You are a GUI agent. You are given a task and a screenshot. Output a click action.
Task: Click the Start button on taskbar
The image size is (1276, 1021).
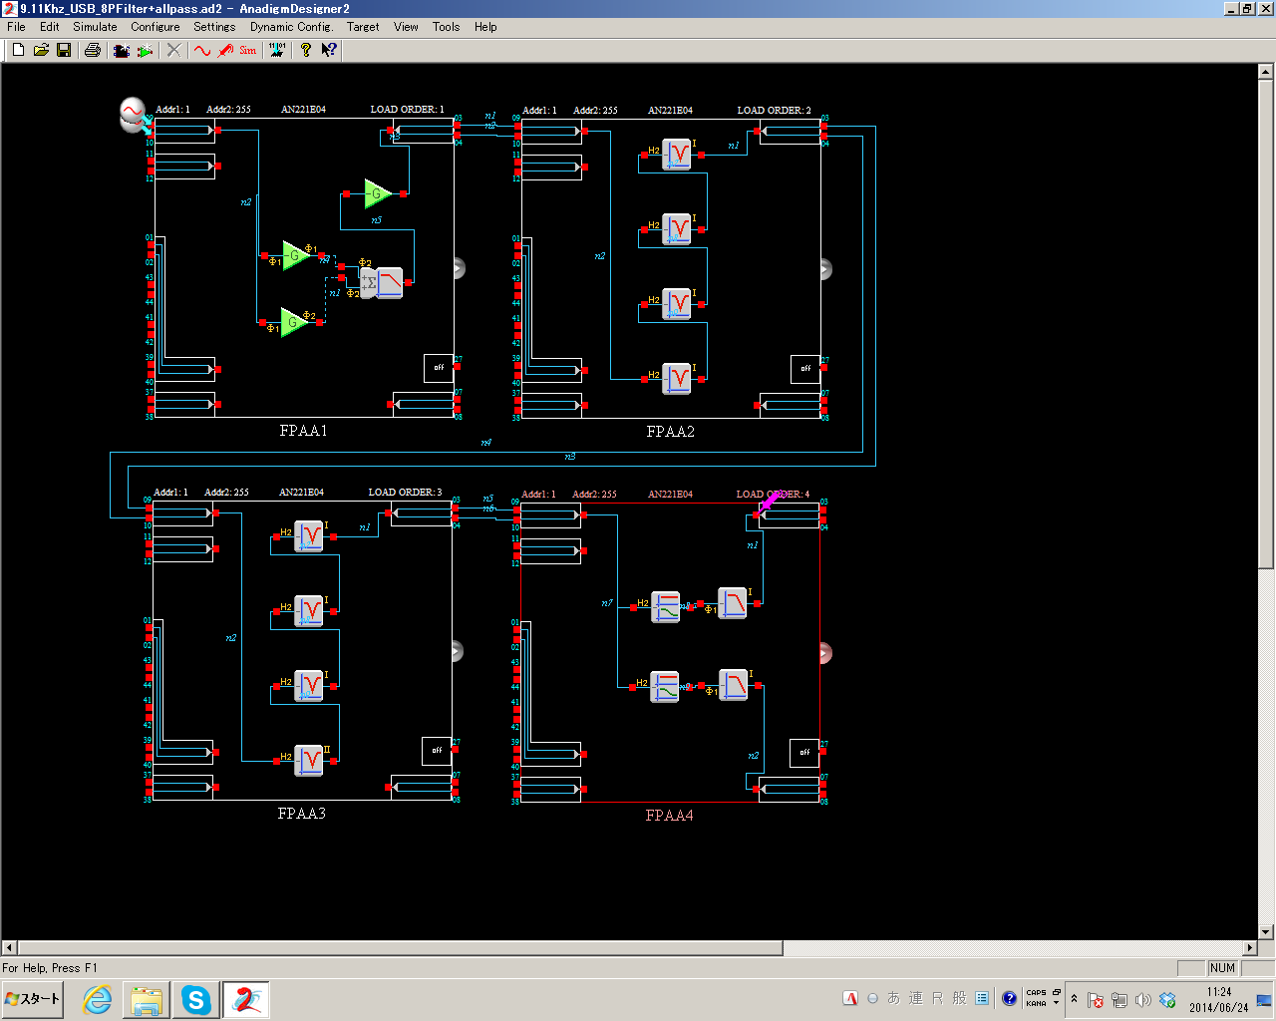click(33, 999)
